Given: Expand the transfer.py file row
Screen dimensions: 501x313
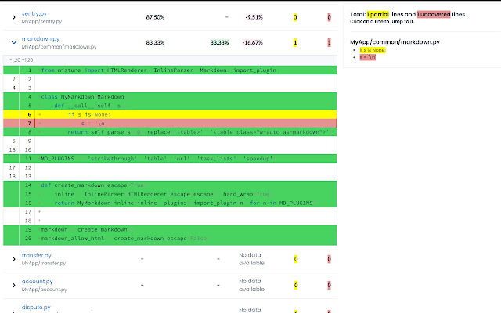Looking at the screenshot, I should pos(13,259).
